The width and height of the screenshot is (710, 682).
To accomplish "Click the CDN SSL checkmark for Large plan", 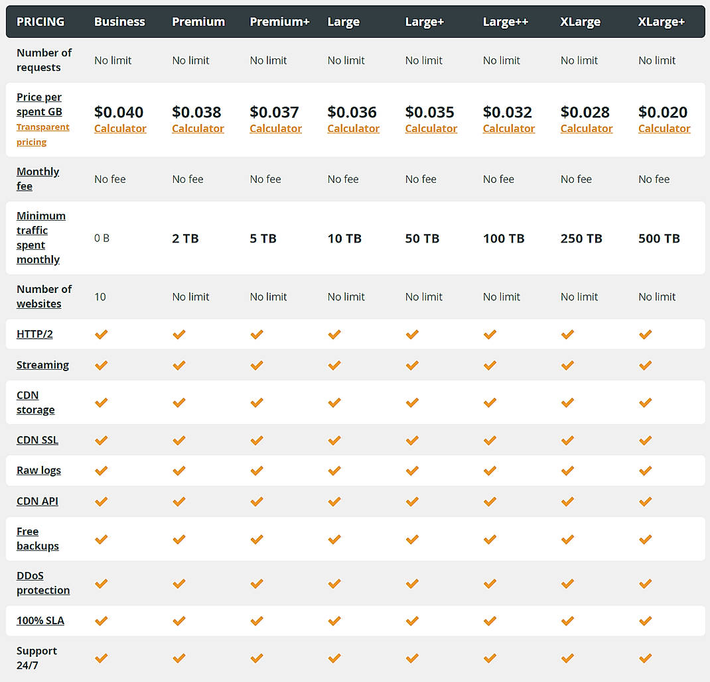I will (x=334, y=440).
